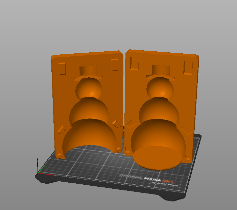
Task: Click top-right rectangular slot on left mold
Action: (114, 65)
